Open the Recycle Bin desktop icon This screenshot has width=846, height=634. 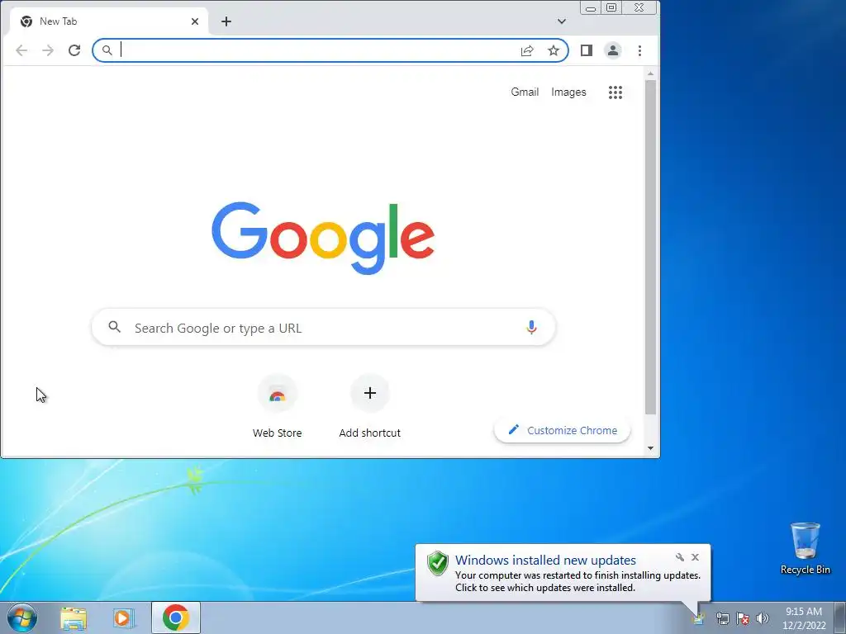(805, 549)
